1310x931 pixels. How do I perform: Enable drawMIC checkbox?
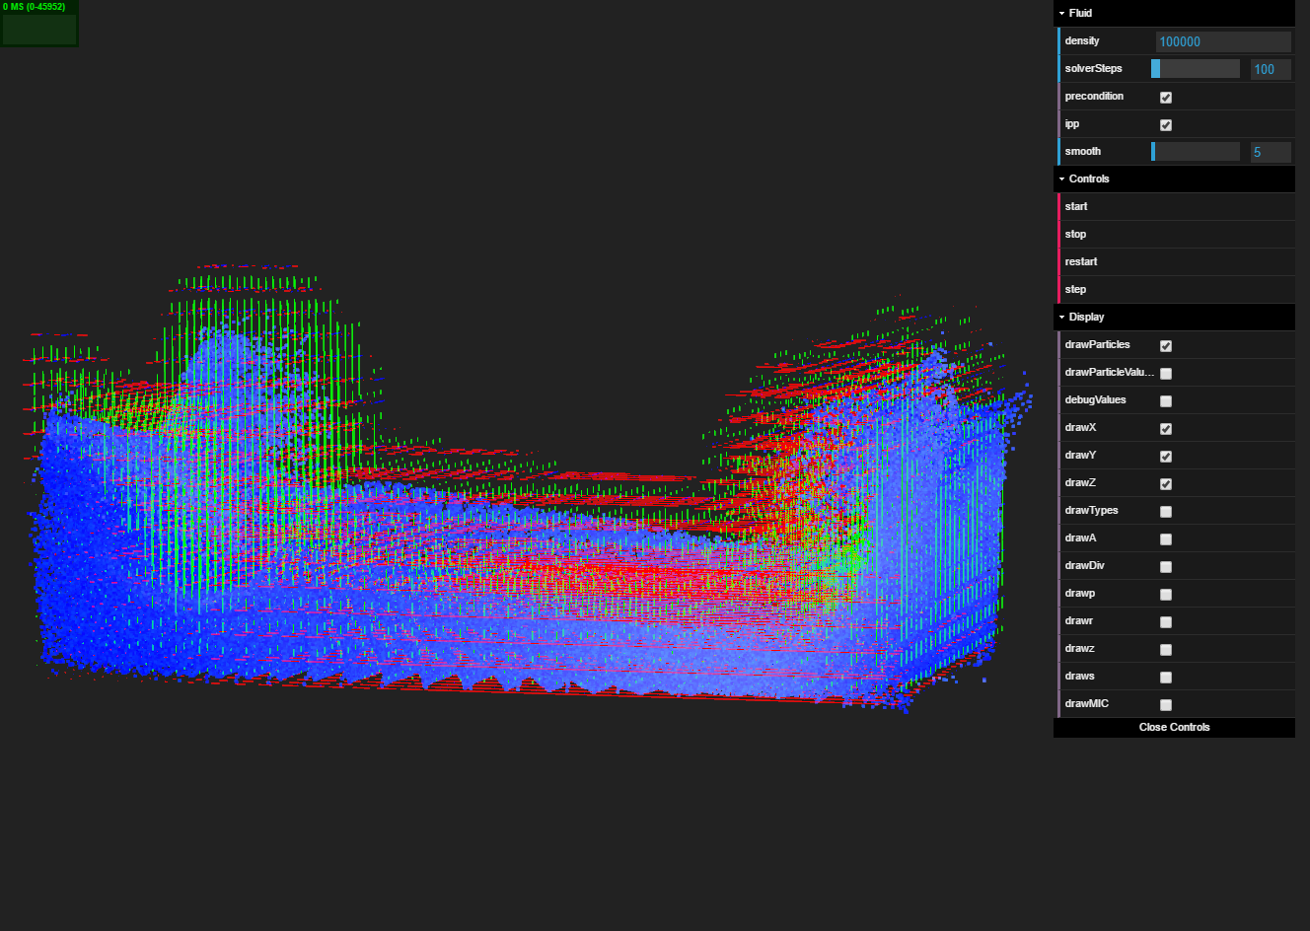click(x=1166, y=704)
